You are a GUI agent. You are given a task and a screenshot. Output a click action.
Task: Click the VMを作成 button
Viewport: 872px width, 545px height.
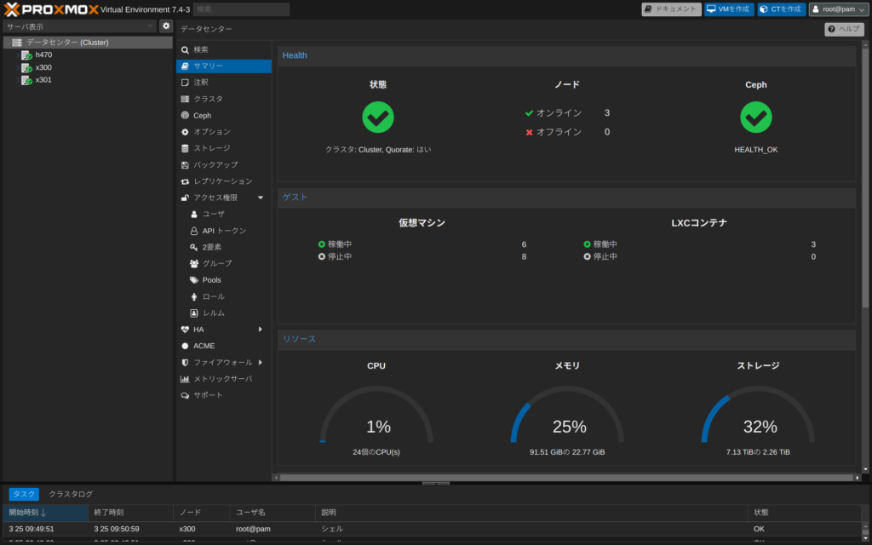click(729, 9)
